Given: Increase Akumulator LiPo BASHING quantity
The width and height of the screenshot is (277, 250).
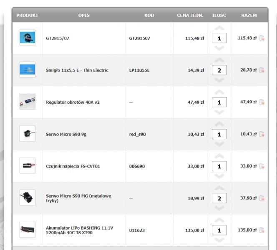Looking at the screenshot, I should coord(219,220).
